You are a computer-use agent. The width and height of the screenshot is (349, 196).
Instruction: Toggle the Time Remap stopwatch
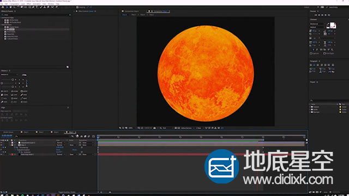click(15, 148)
